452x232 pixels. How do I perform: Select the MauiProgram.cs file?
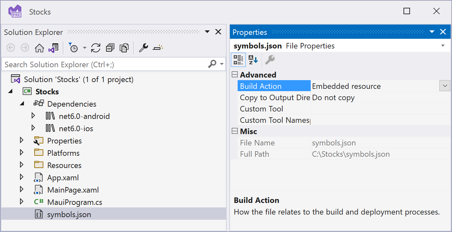click(75, 202)
